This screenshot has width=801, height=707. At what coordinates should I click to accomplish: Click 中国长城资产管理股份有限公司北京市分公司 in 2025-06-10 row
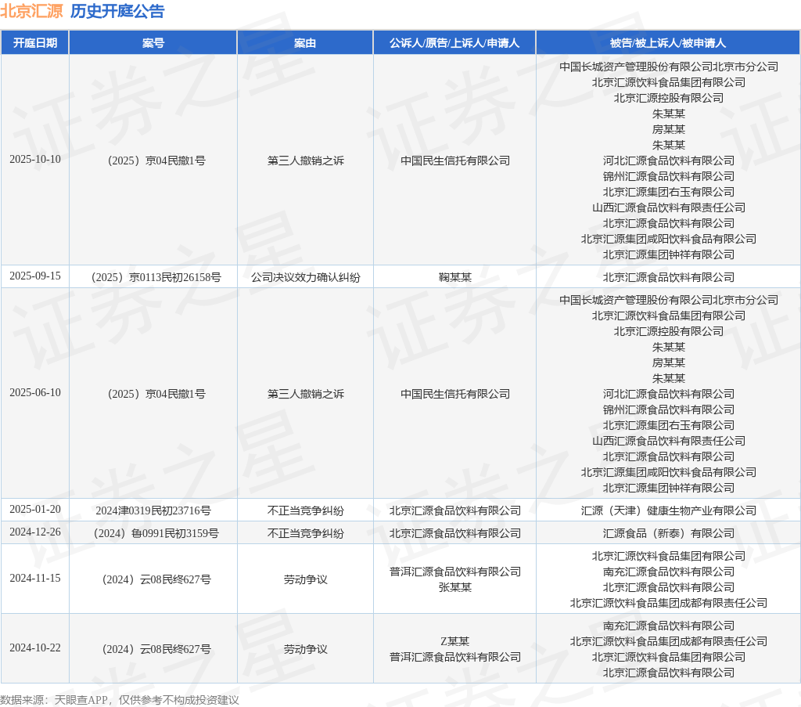pyautogui.click(x=669, y=300)
